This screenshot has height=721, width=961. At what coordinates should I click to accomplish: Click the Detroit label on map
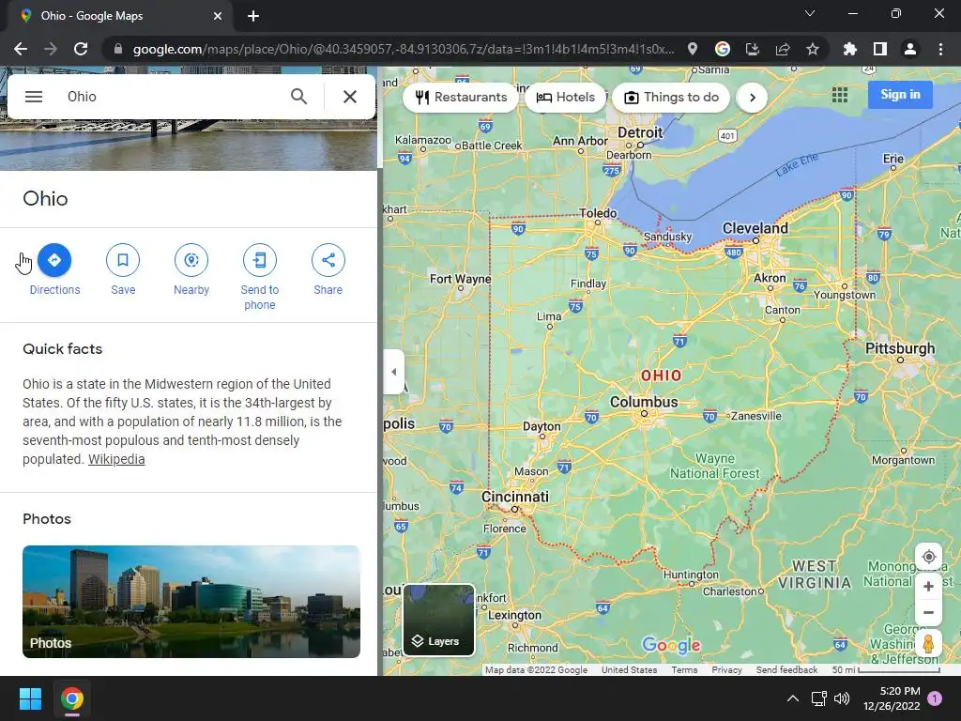click(x=640, y=132)
